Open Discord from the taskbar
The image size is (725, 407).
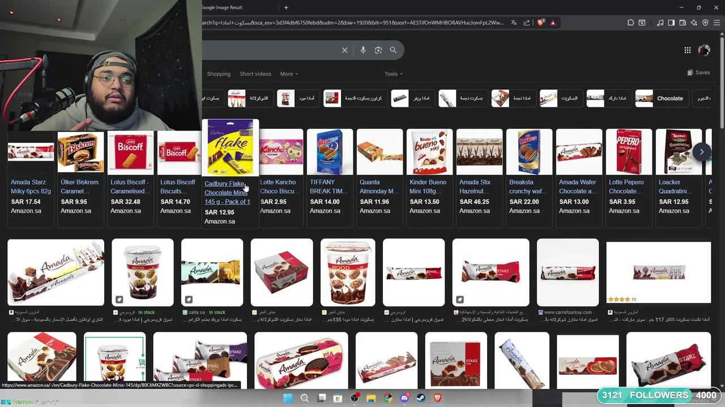[404, 398]
